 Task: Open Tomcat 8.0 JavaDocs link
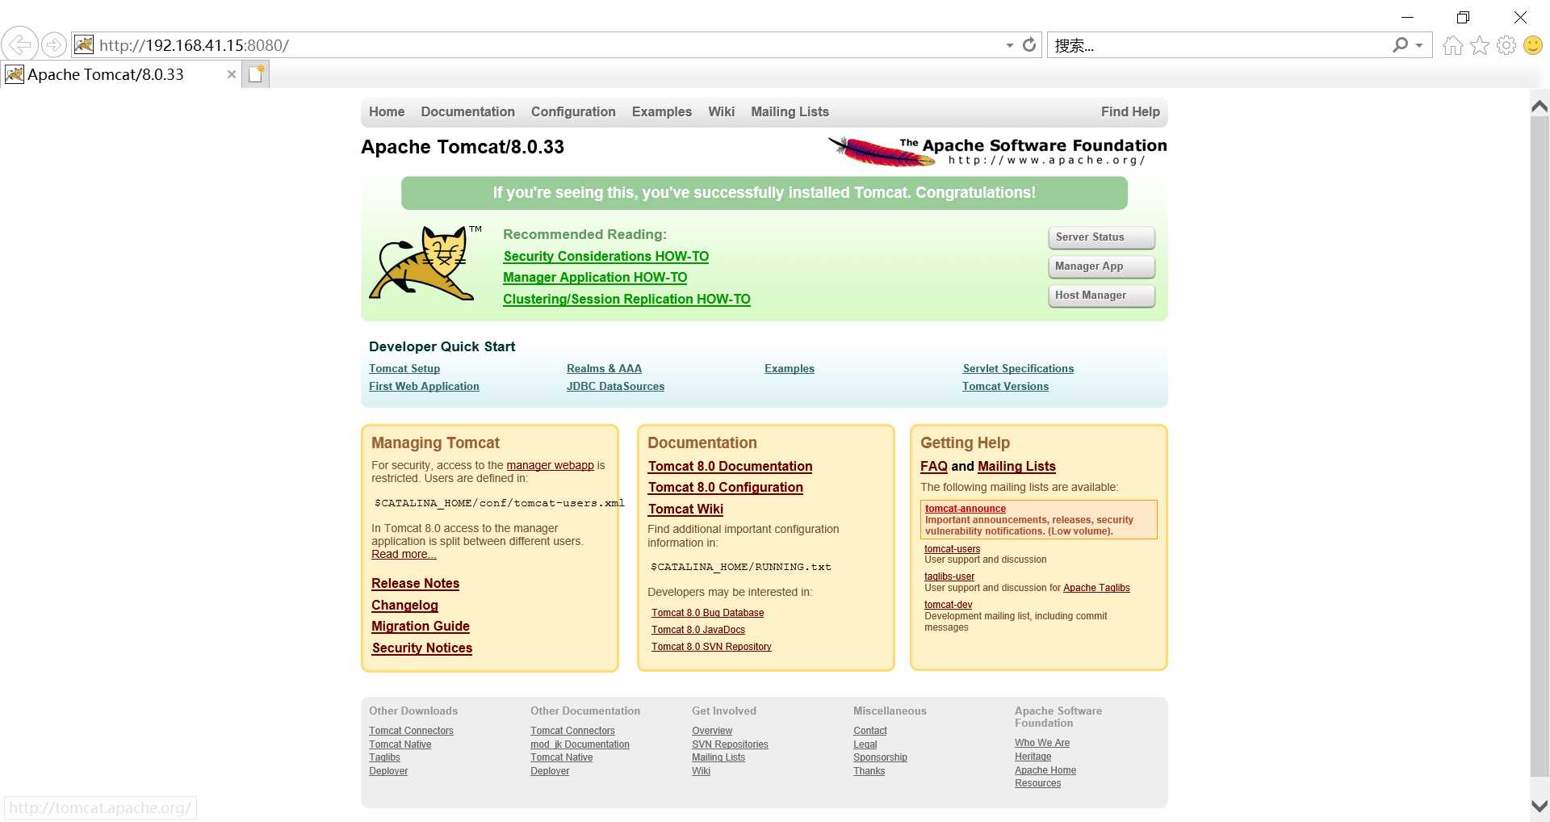click(x=698, y=630)
